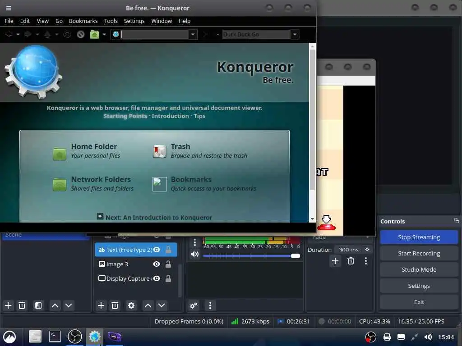Open the Home Folder link
The image size is (462, 346).
tap(94, 146)
